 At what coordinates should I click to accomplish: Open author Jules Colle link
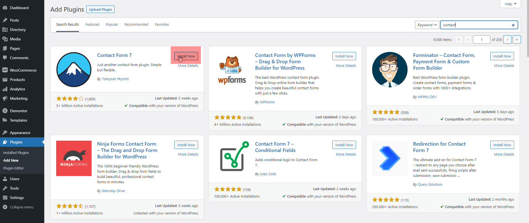pos(268,174)
